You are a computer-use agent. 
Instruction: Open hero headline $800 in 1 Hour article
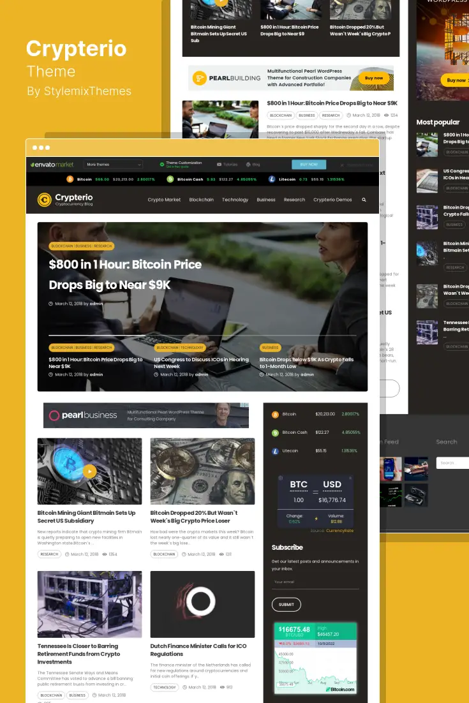(125, 274)
